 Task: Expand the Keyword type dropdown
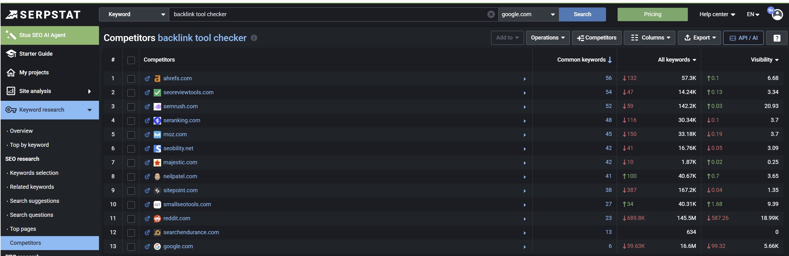pyautogui.click(x=134, y=14)
